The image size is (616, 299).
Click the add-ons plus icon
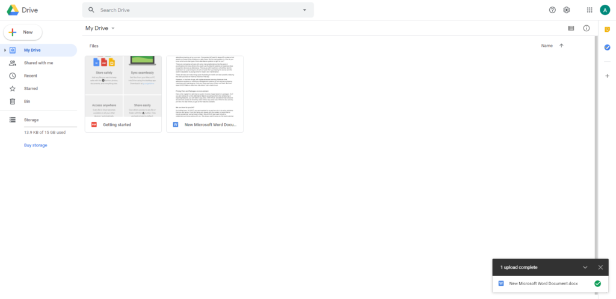click(x=607, y=76)
